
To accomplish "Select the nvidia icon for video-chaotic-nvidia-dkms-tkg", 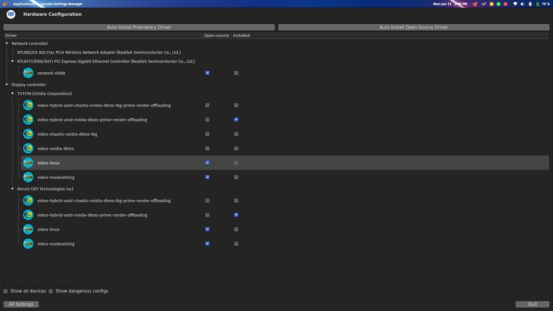I will coord(28,134).
